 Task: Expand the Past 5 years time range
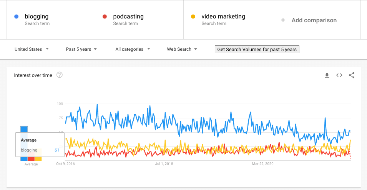click(x=81, y=49)
